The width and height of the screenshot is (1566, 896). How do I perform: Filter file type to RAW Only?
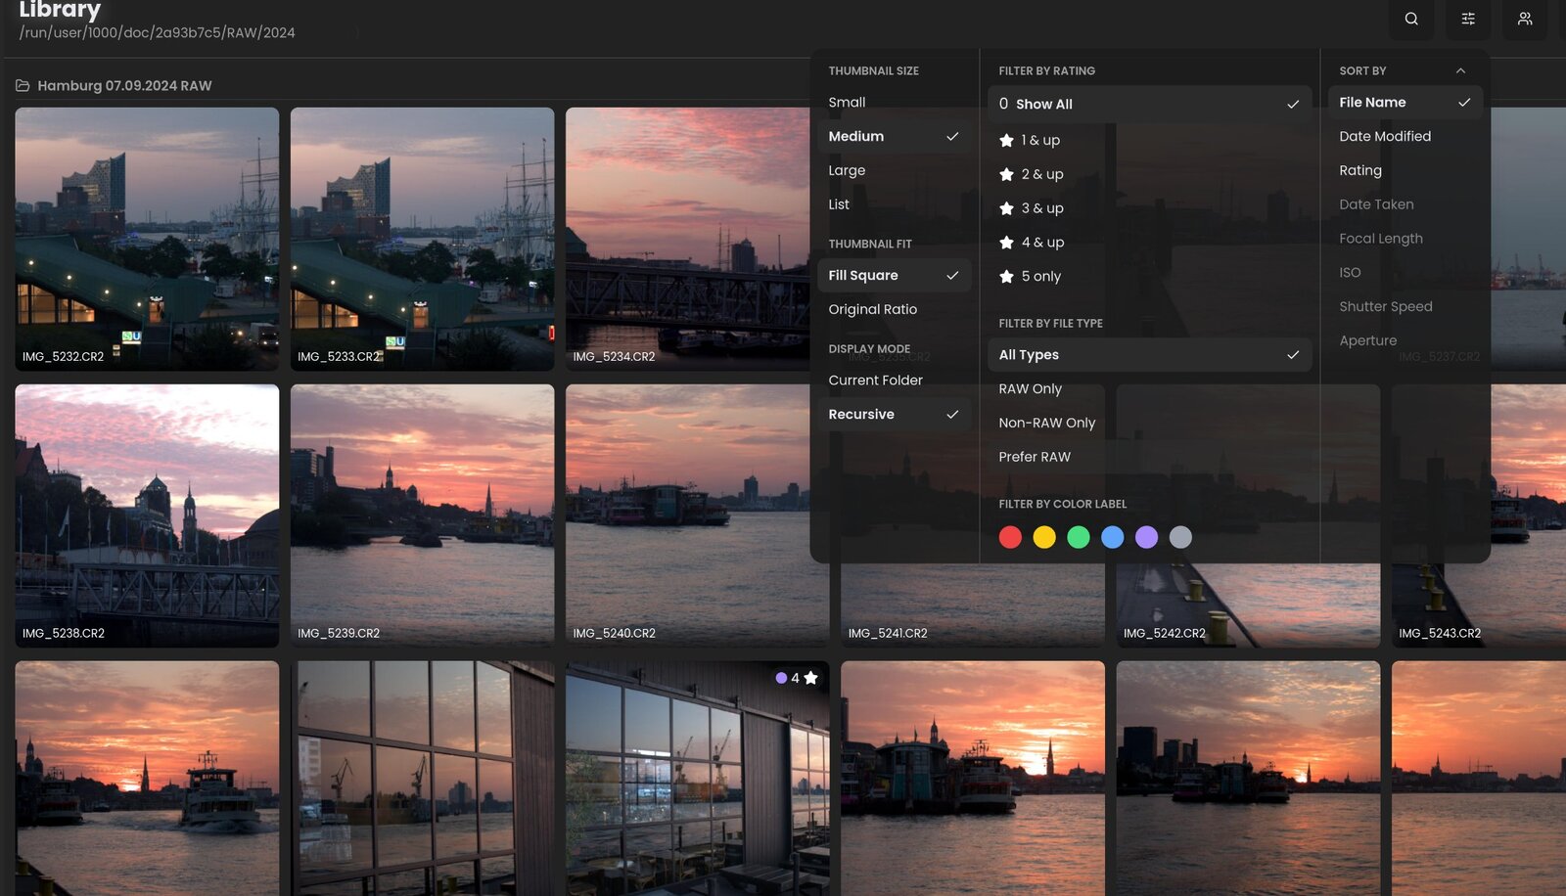1030,388
